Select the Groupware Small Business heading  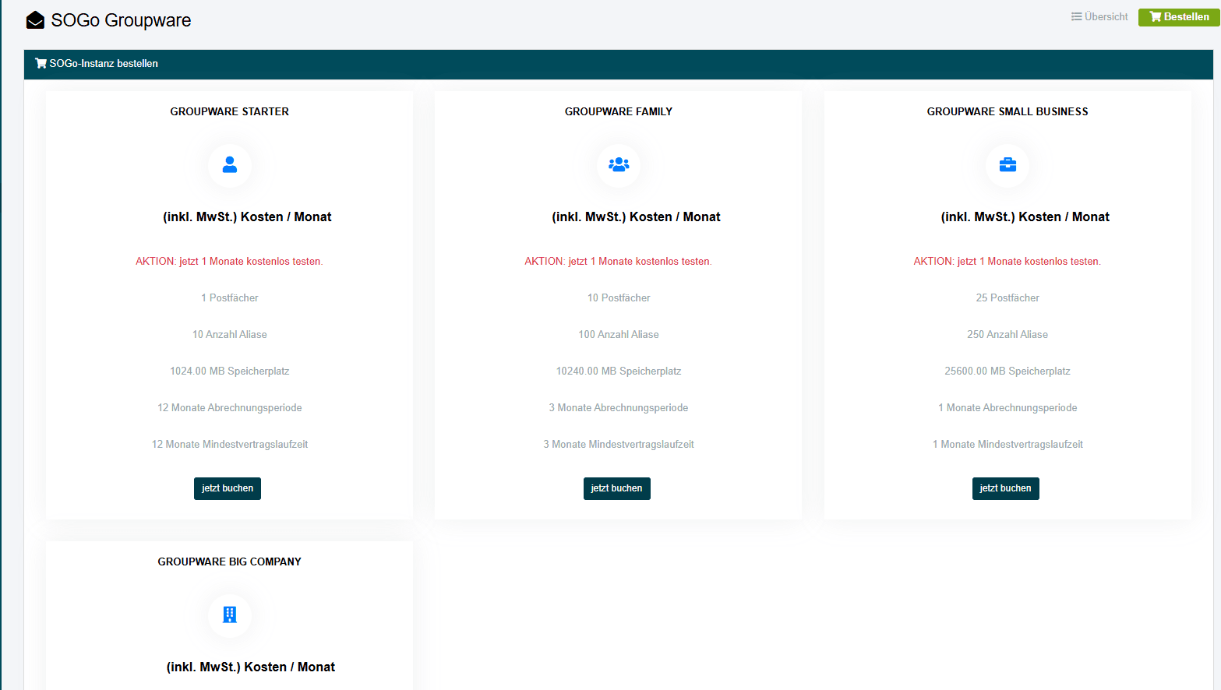[x=1008, y=111]
